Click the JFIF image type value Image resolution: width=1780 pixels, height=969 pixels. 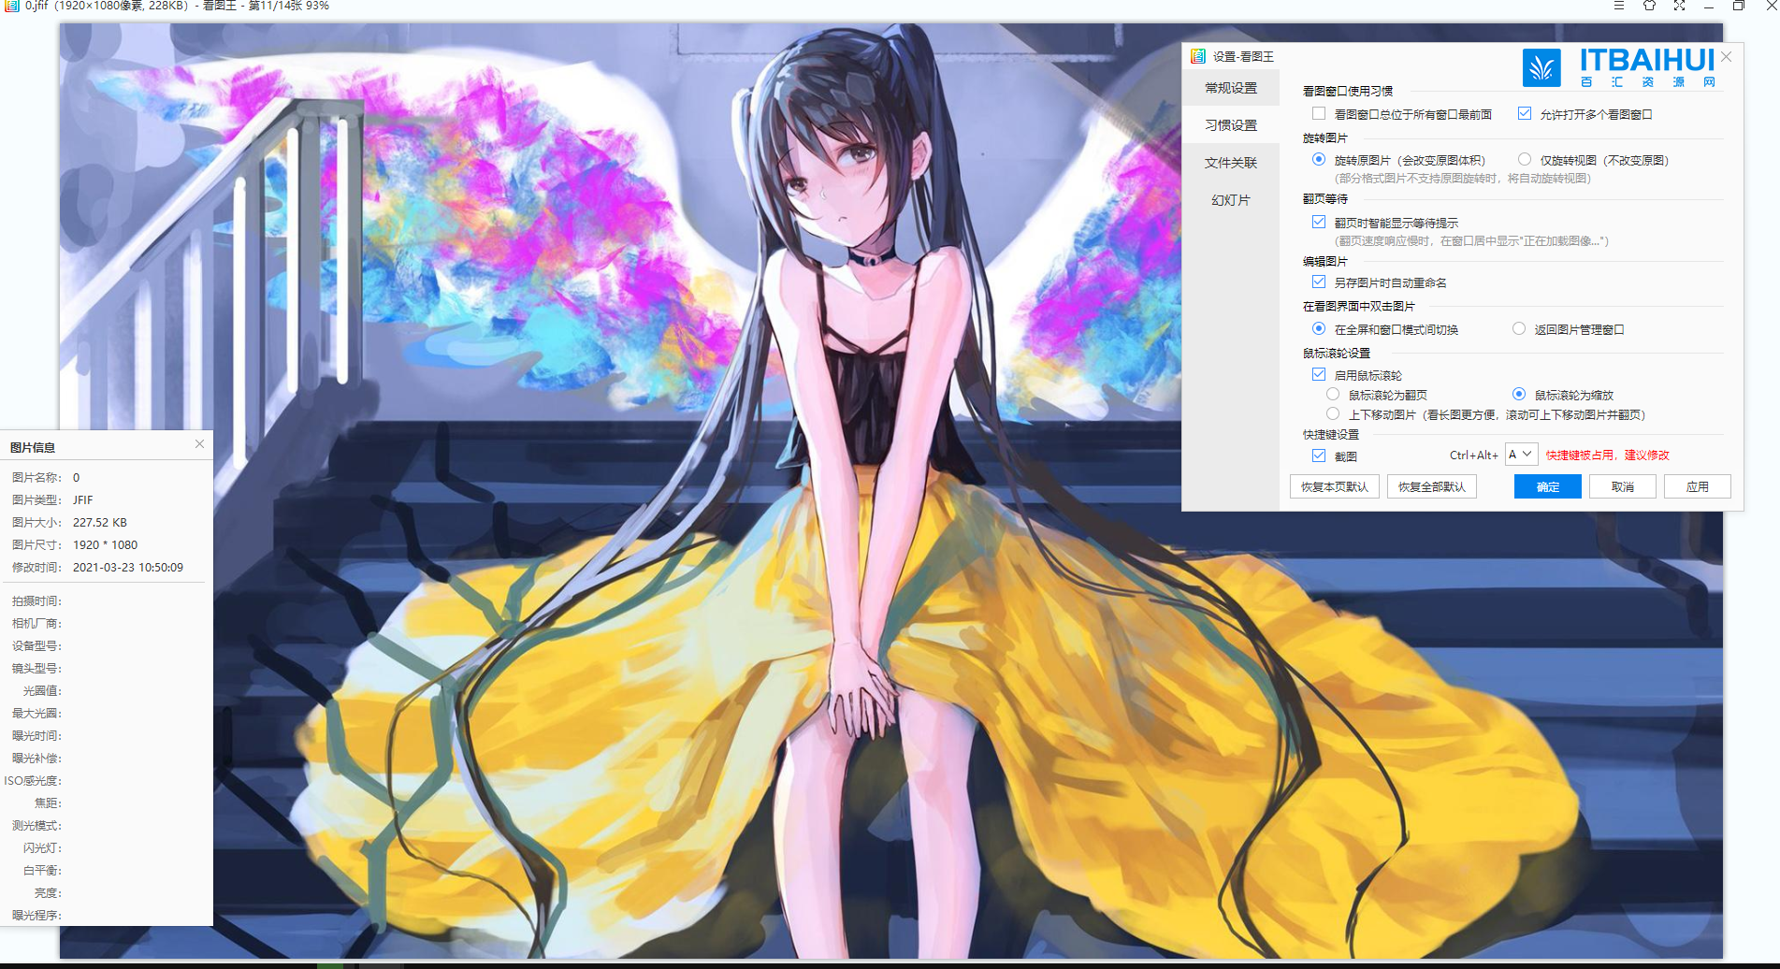(x=83, y=499)
